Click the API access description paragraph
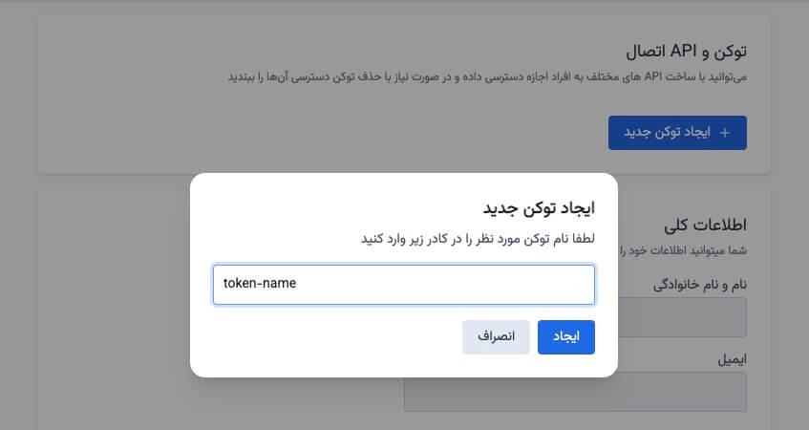 tap(487, 75)
